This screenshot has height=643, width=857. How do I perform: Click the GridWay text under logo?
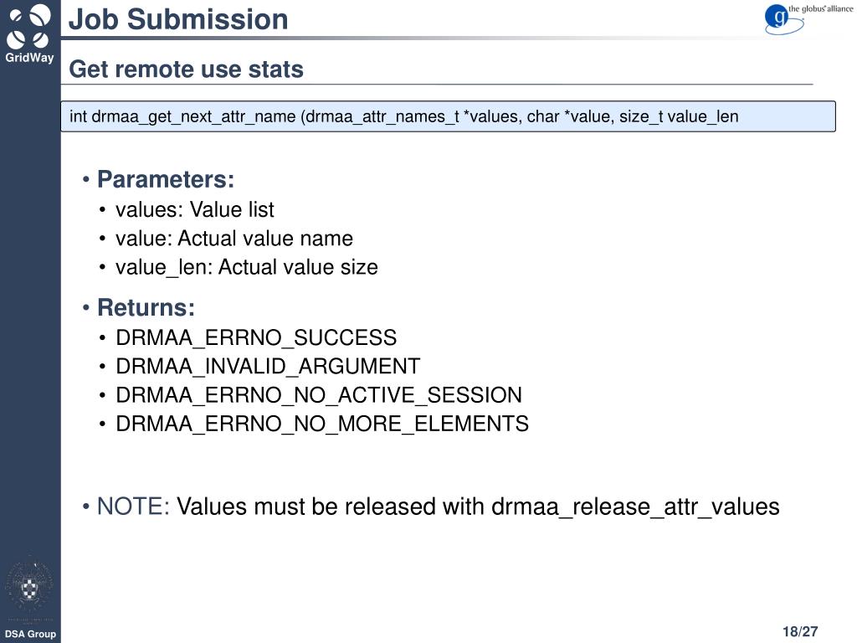click(29, 58)
